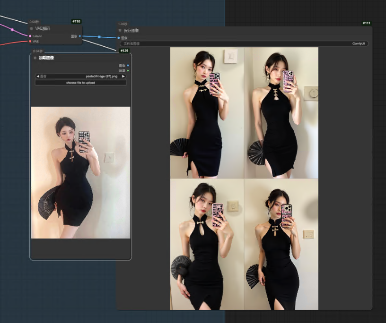Click the 图像 input port on 保存图像
386x323 pixels.
coord(119,38)
